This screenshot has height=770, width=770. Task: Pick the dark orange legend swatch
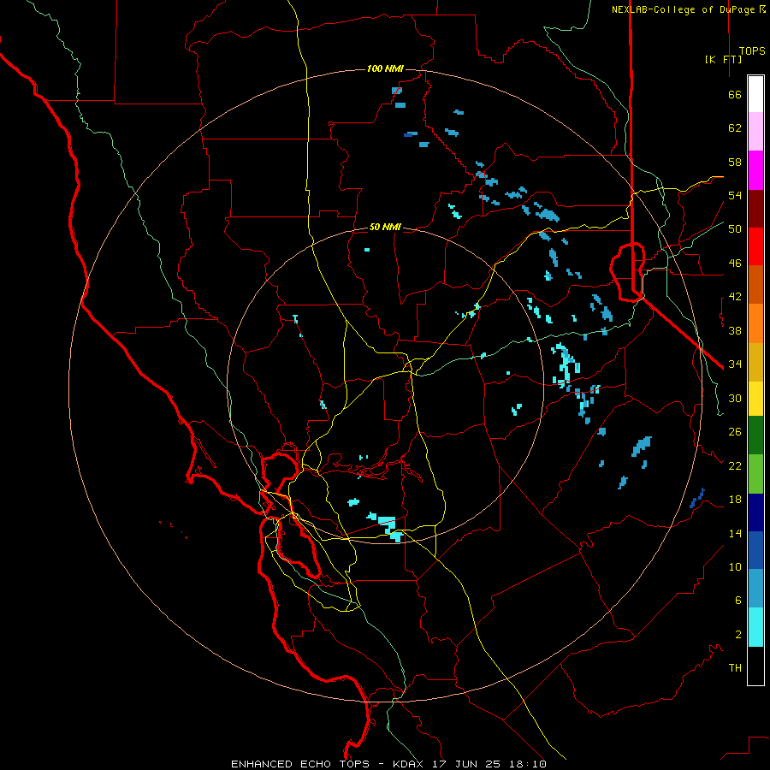755,285
